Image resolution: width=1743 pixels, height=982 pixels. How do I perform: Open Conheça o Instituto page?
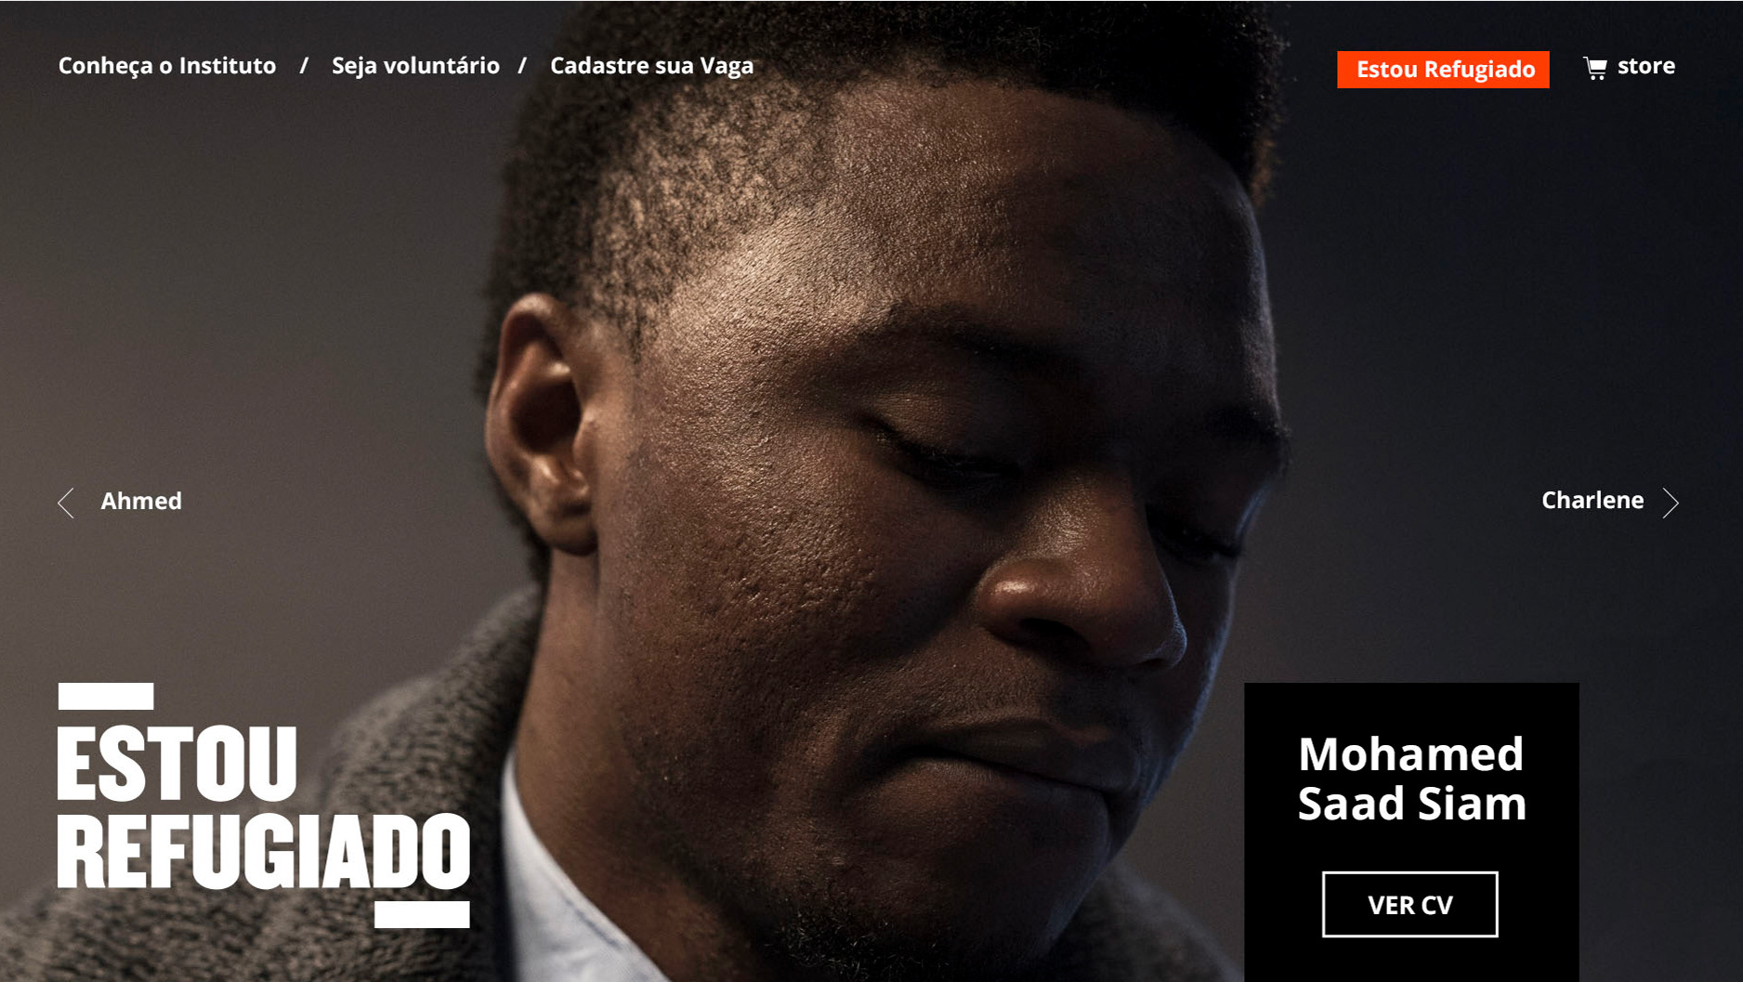(167, 66)
